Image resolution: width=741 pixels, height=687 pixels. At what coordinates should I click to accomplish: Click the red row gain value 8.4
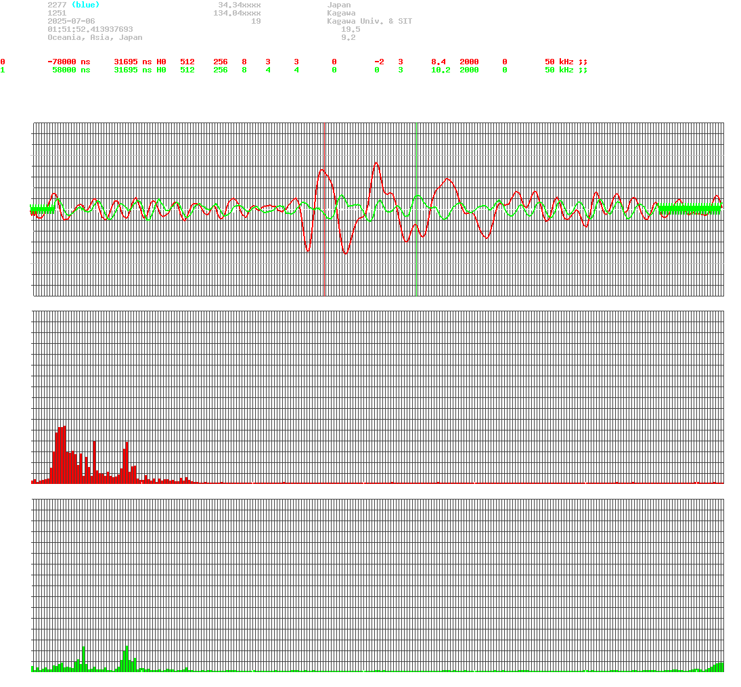pyautogui.click(x=438, y=62)
